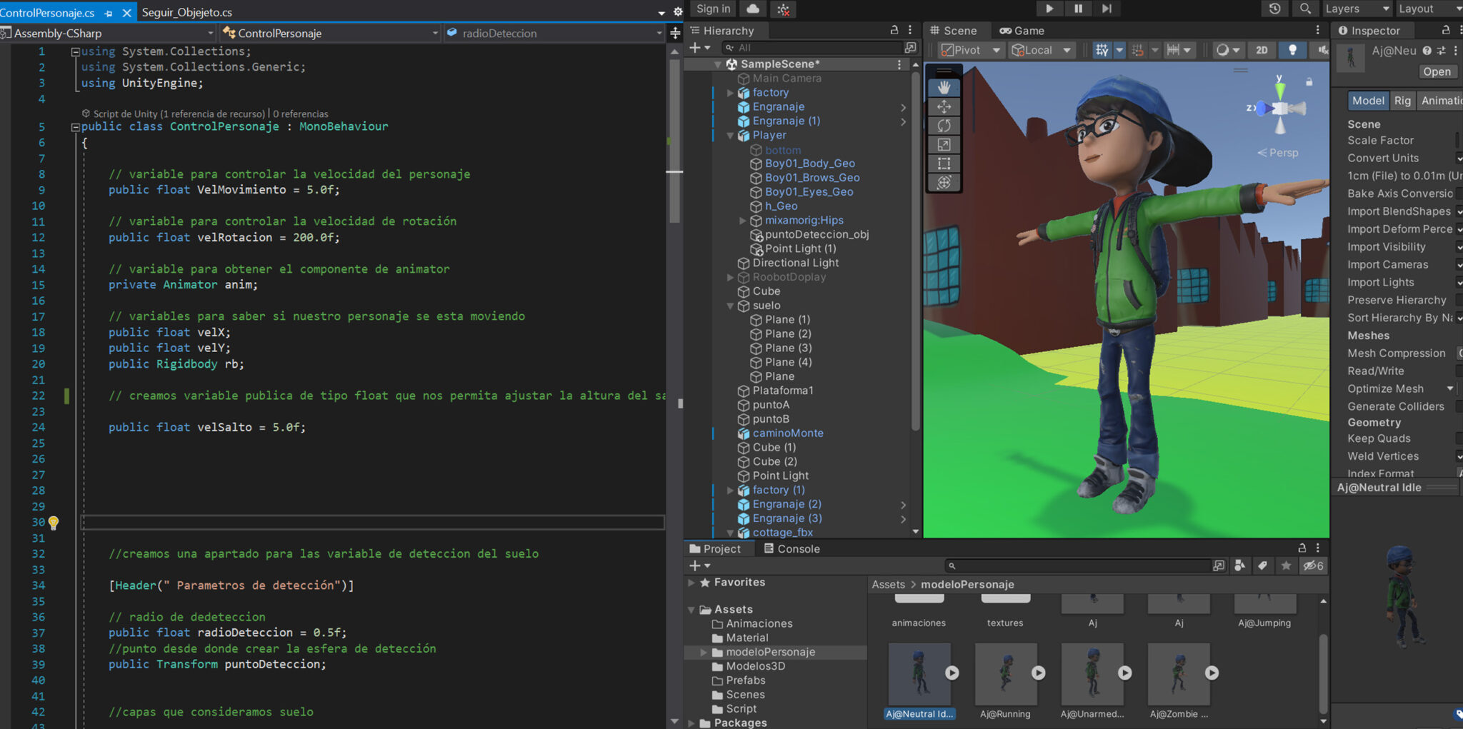
Task: Click the Sign in button
Action: coord(712,9)
